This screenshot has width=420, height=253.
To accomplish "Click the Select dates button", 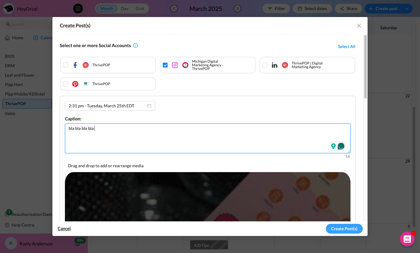I will [x=312, y=9].
